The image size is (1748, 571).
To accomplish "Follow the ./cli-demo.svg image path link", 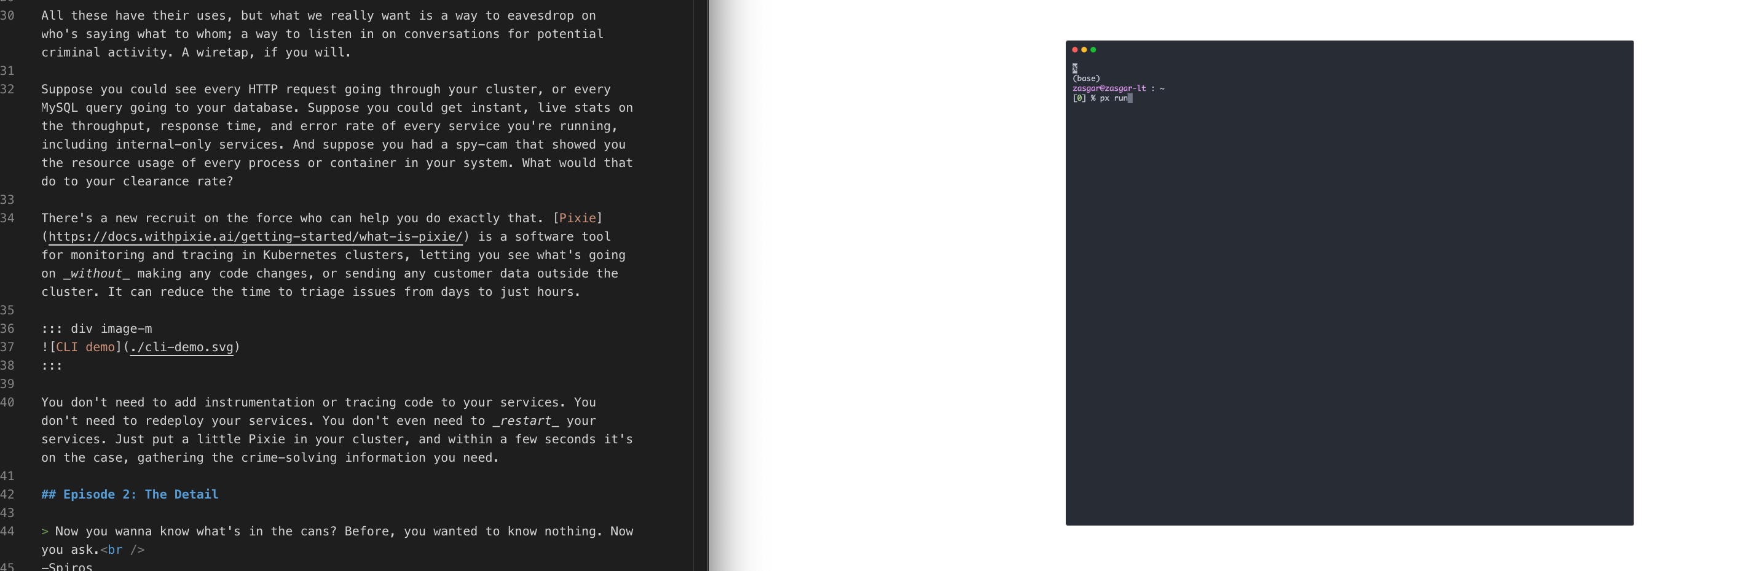I will click(x=181, y=348).
